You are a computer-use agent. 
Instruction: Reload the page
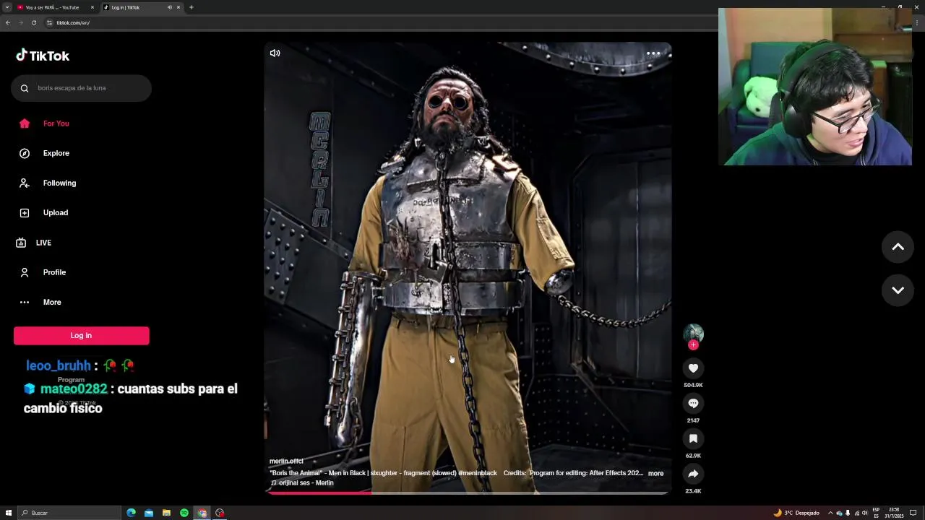34,22
